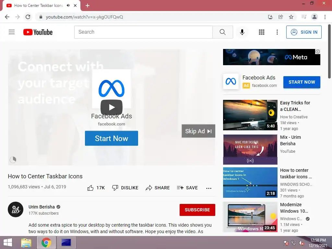
Task: Open network tray icon
Action: pos(294,243)
